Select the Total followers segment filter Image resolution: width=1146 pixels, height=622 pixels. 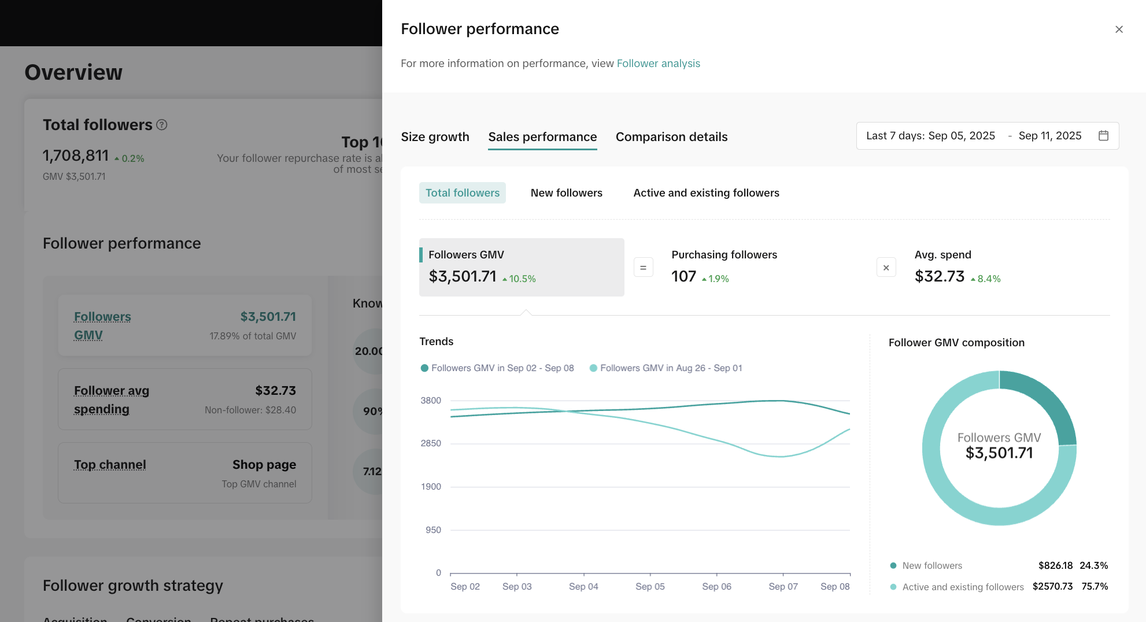[x=462, y=193]
